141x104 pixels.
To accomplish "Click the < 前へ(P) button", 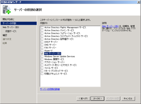I will point(83,99).
